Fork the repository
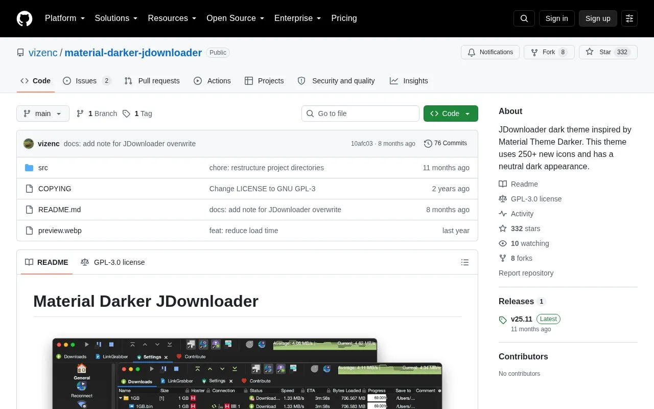 pos(549,52)
